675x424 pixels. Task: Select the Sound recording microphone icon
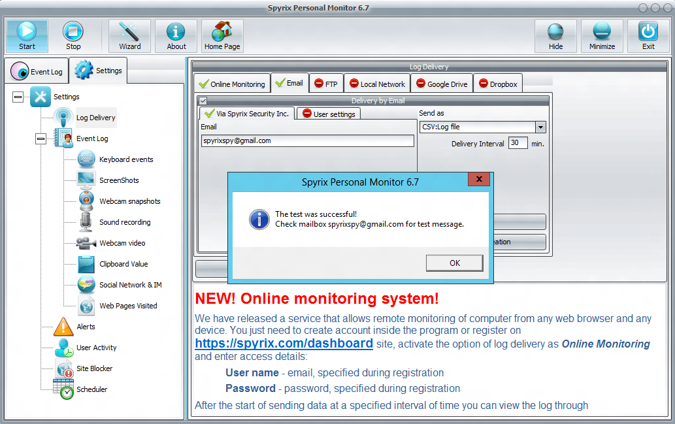point(86,222)
